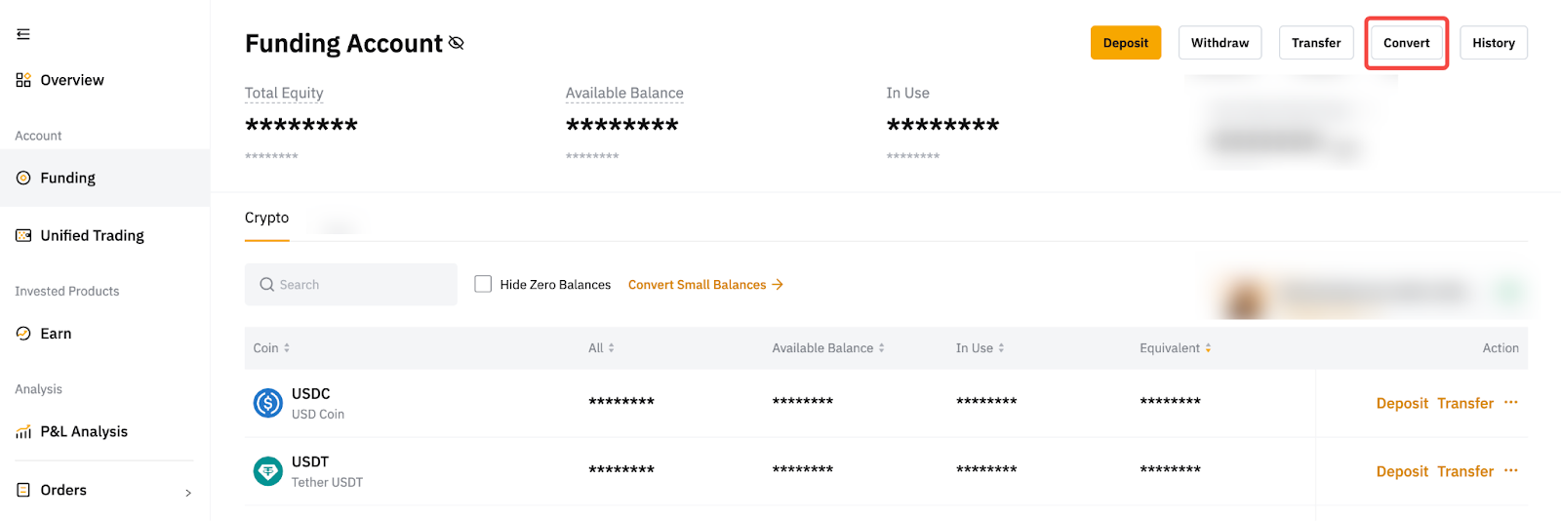Follow the Convert Small Balances link
The image size is (1561, 521).
tap(704, 285)
